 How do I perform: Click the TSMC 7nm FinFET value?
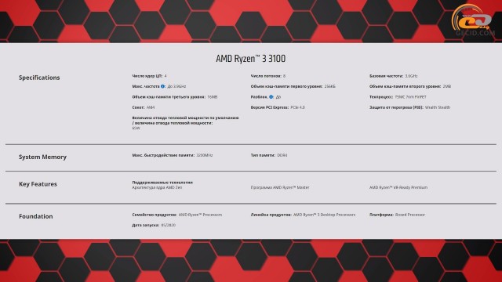click(411, 97)
